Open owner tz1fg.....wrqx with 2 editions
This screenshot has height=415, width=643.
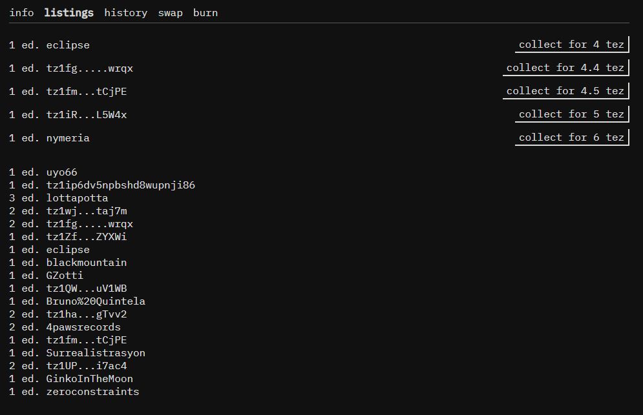[89, 224]
